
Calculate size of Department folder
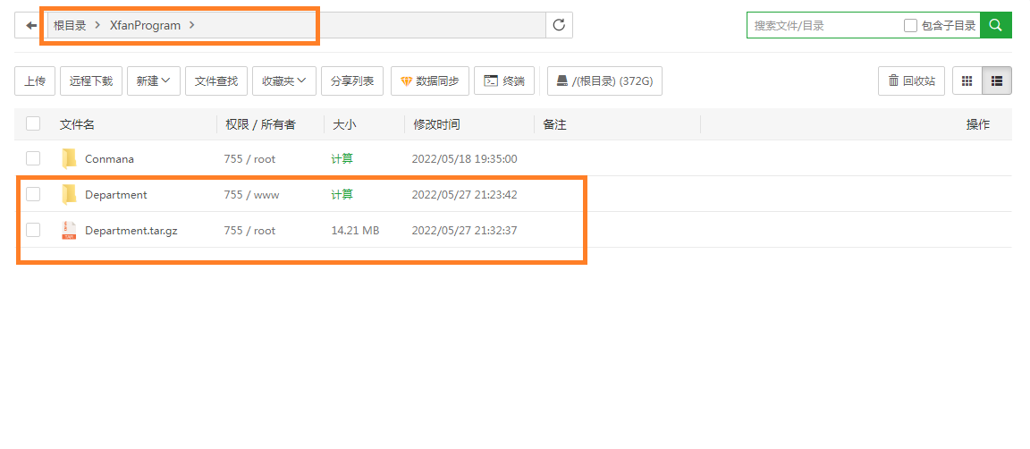click(x=342, y=195)
